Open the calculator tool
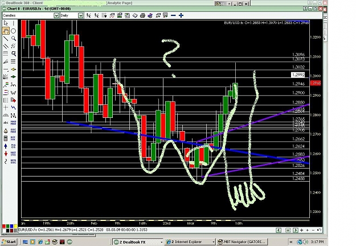356x246 pixels. 6,138
